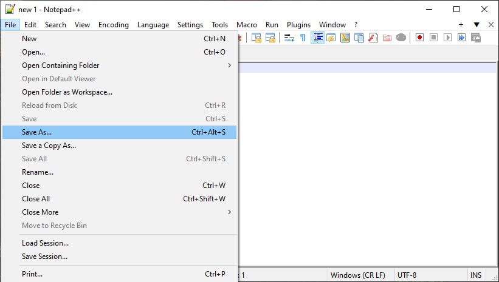Screen dimensions: 499x282
Task: Expand the Close More submenu
Action: tap(119, 212)
